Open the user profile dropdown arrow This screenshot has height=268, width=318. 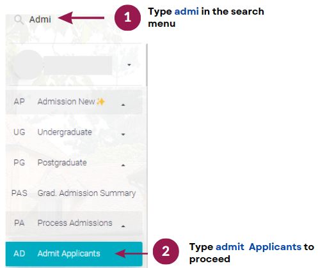pos(129,64)
